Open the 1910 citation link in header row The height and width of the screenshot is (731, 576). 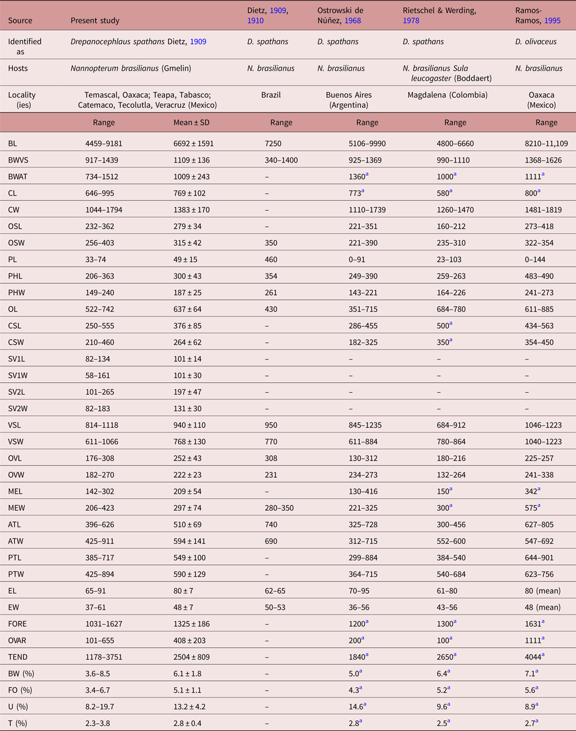[256, 21]
